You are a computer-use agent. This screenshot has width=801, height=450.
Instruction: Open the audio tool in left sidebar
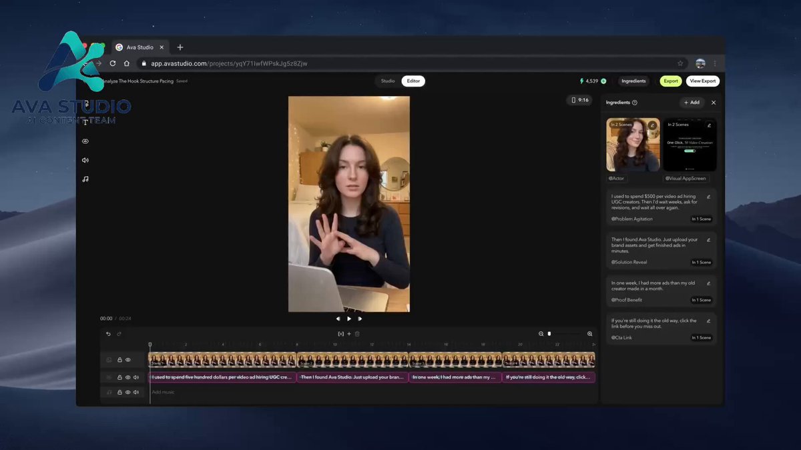85,160
